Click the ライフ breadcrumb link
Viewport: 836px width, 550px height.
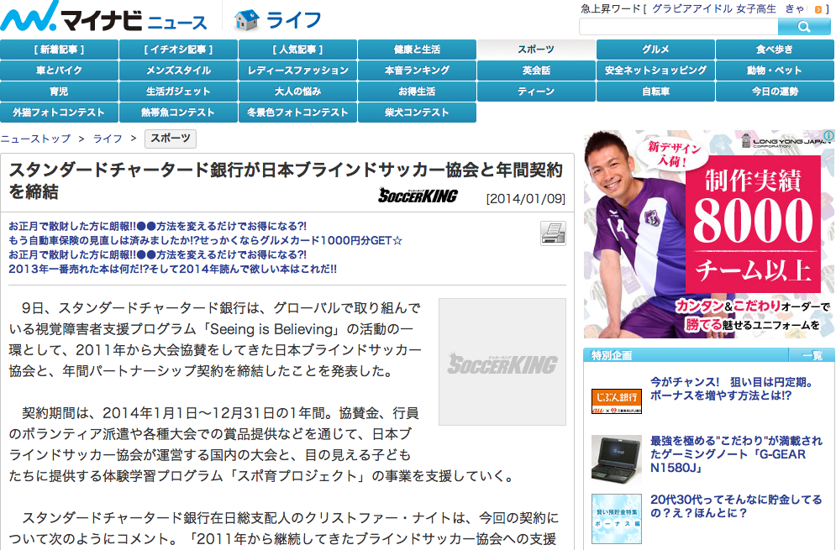pos(108,139)
